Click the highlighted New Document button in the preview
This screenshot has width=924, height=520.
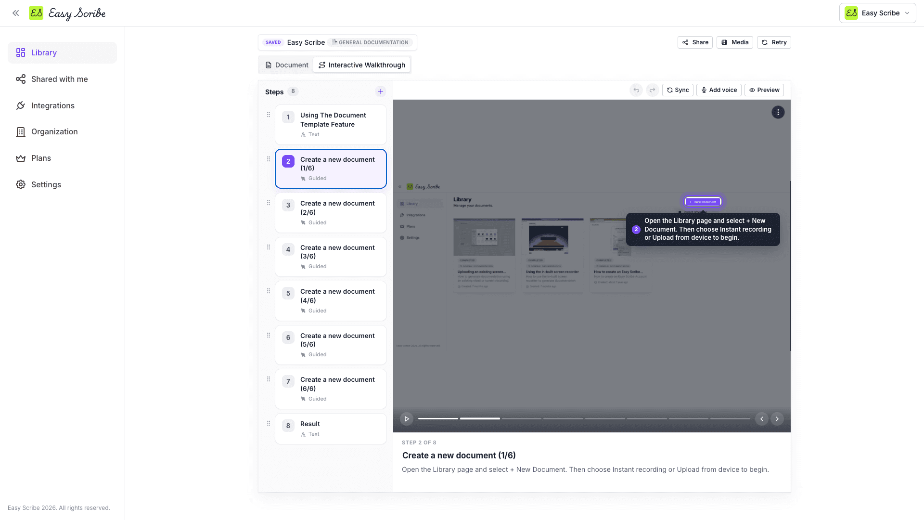(703, 202)
